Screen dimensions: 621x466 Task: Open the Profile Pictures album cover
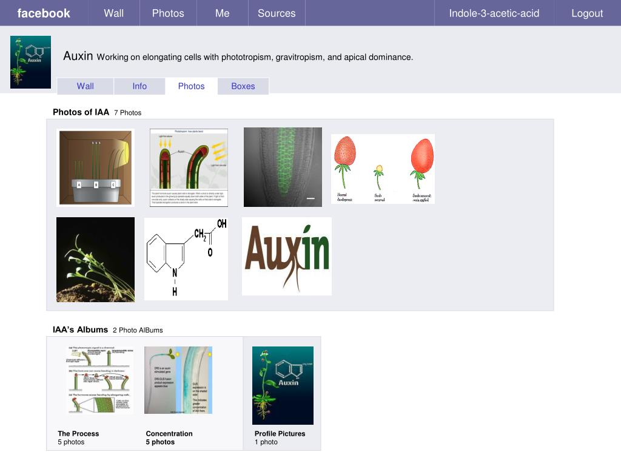point(283,385)
